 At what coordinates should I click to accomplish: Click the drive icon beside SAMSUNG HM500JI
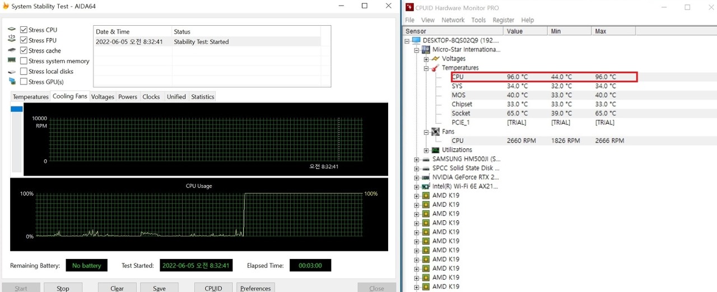[426, 159]
